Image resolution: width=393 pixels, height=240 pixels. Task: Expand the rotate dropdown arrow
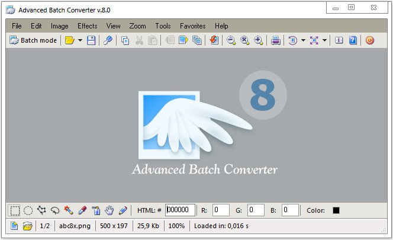(x=303, y=40)
